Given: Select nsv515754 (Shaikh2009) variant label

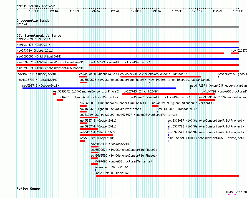Looking at the screenshot, I should (98, 132).
